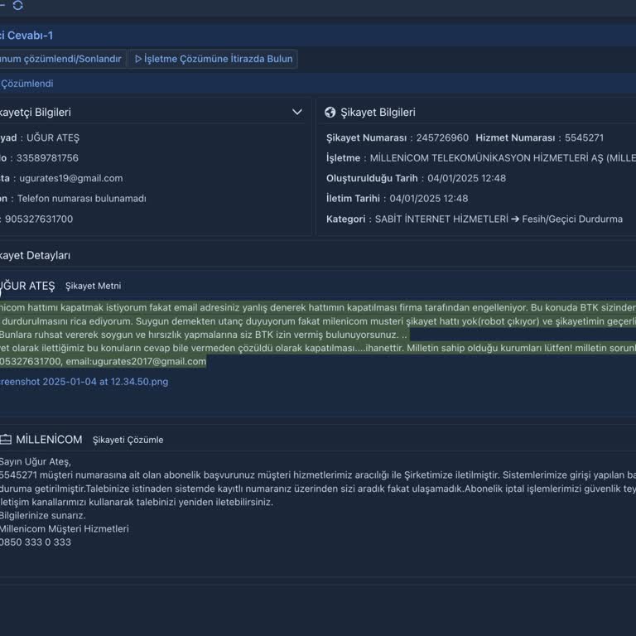Click the briefcase icon next to MİLLENİCOM
Viewport: 636px width, 636px height.
click(6, 440)
